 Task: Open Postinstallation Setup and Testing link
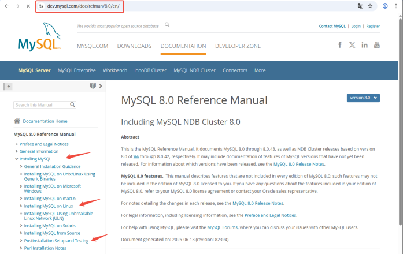point(56,241)
